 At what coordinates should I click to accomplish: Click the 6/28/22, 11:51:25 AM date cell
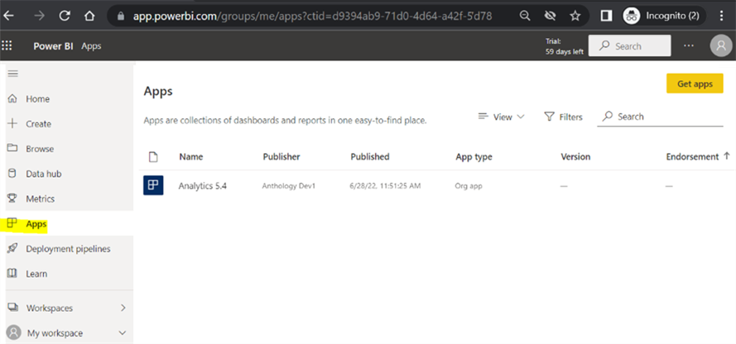385,186
